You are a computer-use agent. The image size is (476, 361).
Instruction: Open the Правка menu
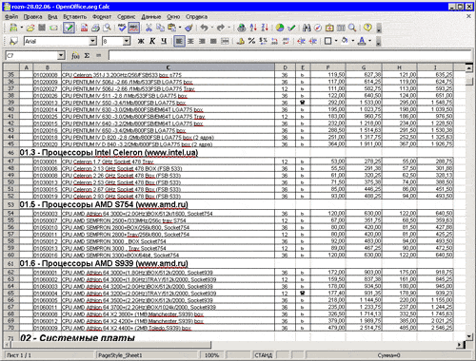coord(32,17)
